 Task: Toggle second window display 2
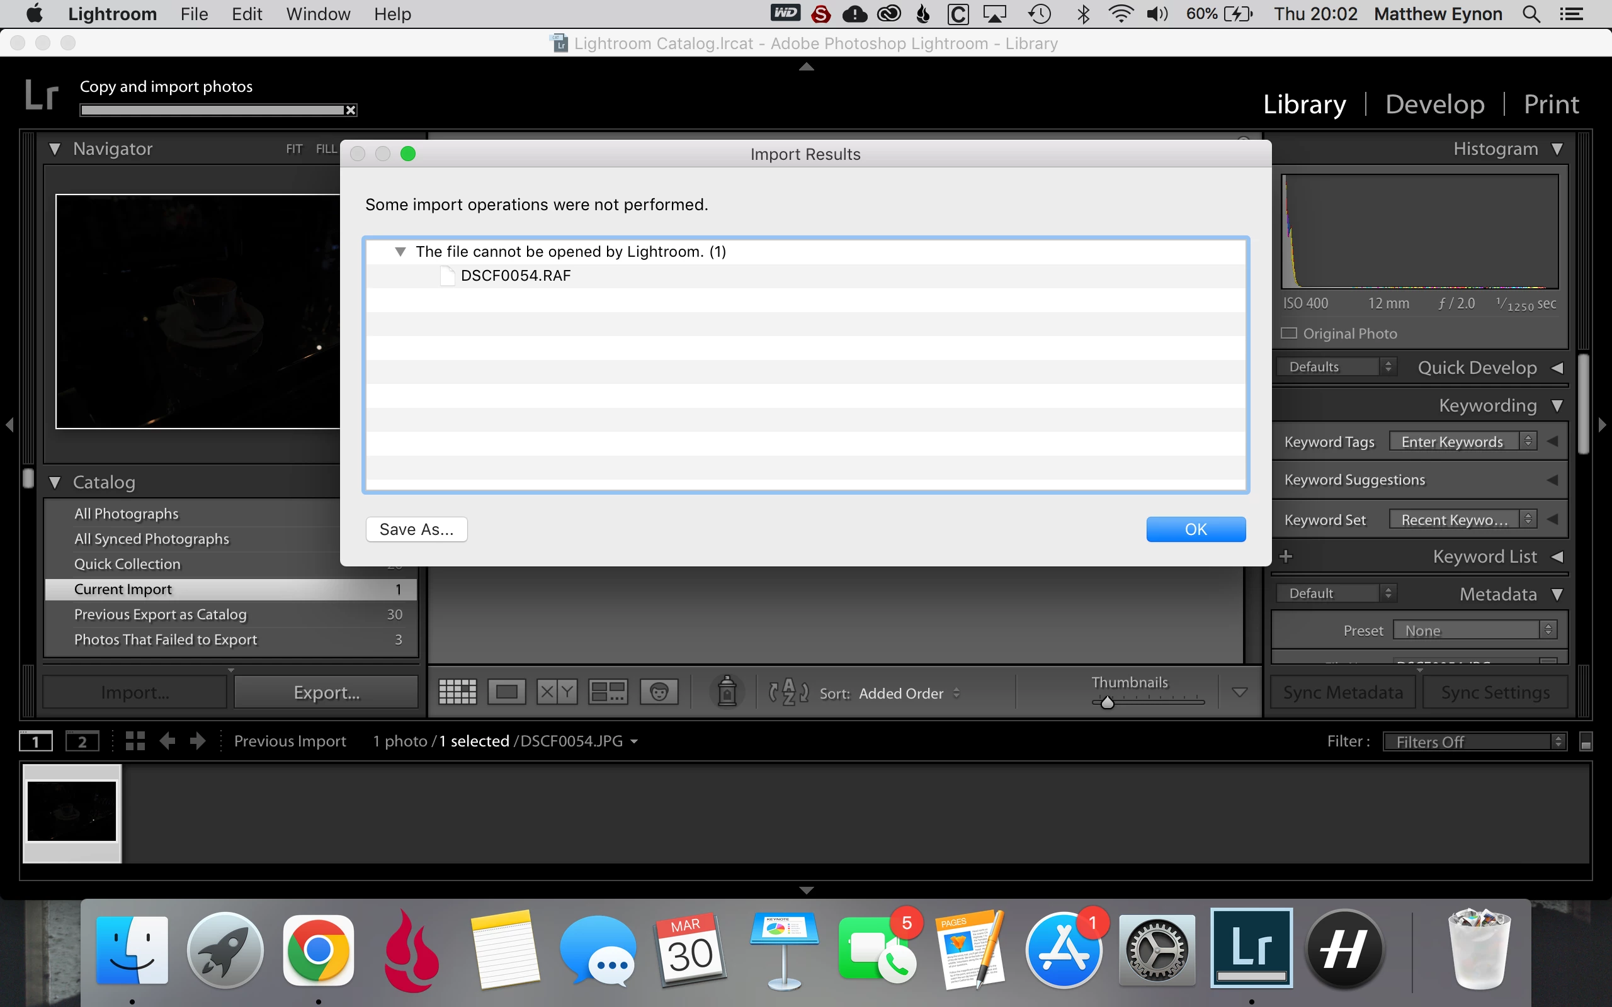coord(82,741)
